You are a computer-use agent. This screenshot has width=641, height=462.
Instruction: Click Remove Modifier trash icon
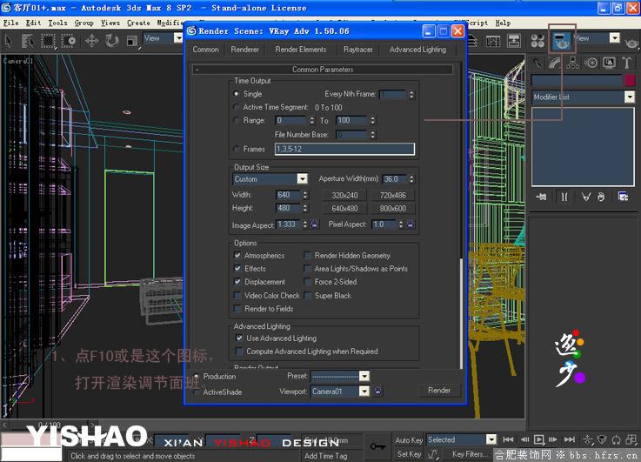coord(601,197)
